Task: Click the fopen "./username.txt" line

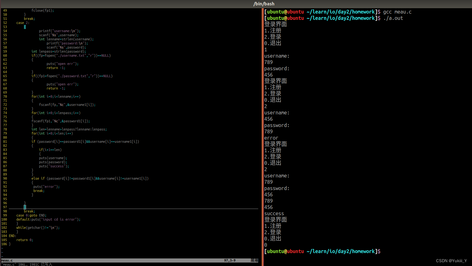Action: [x=71, y=55]
